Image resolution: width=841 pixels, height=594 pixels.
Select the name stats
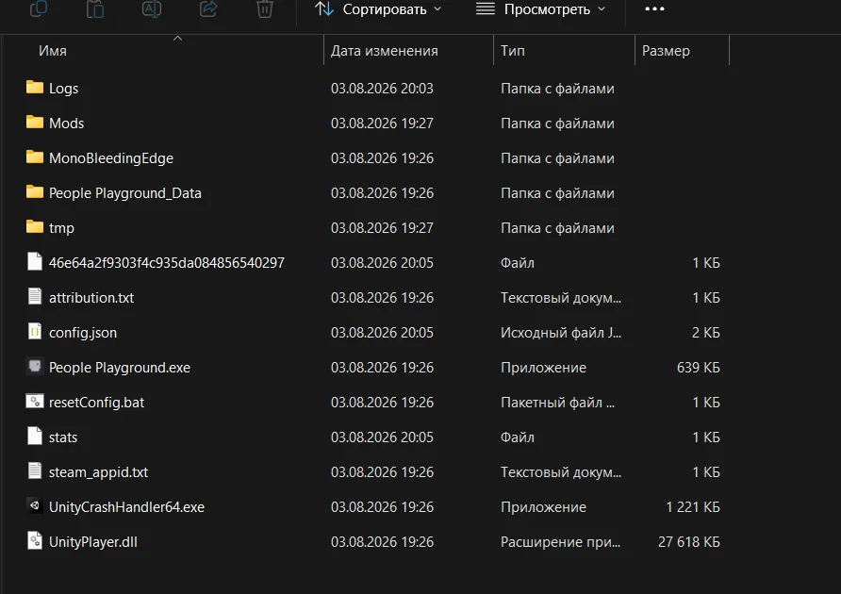coord(63,437)
